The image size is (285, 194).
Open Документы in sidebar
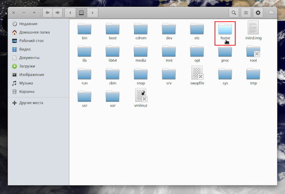coord(39,58)
